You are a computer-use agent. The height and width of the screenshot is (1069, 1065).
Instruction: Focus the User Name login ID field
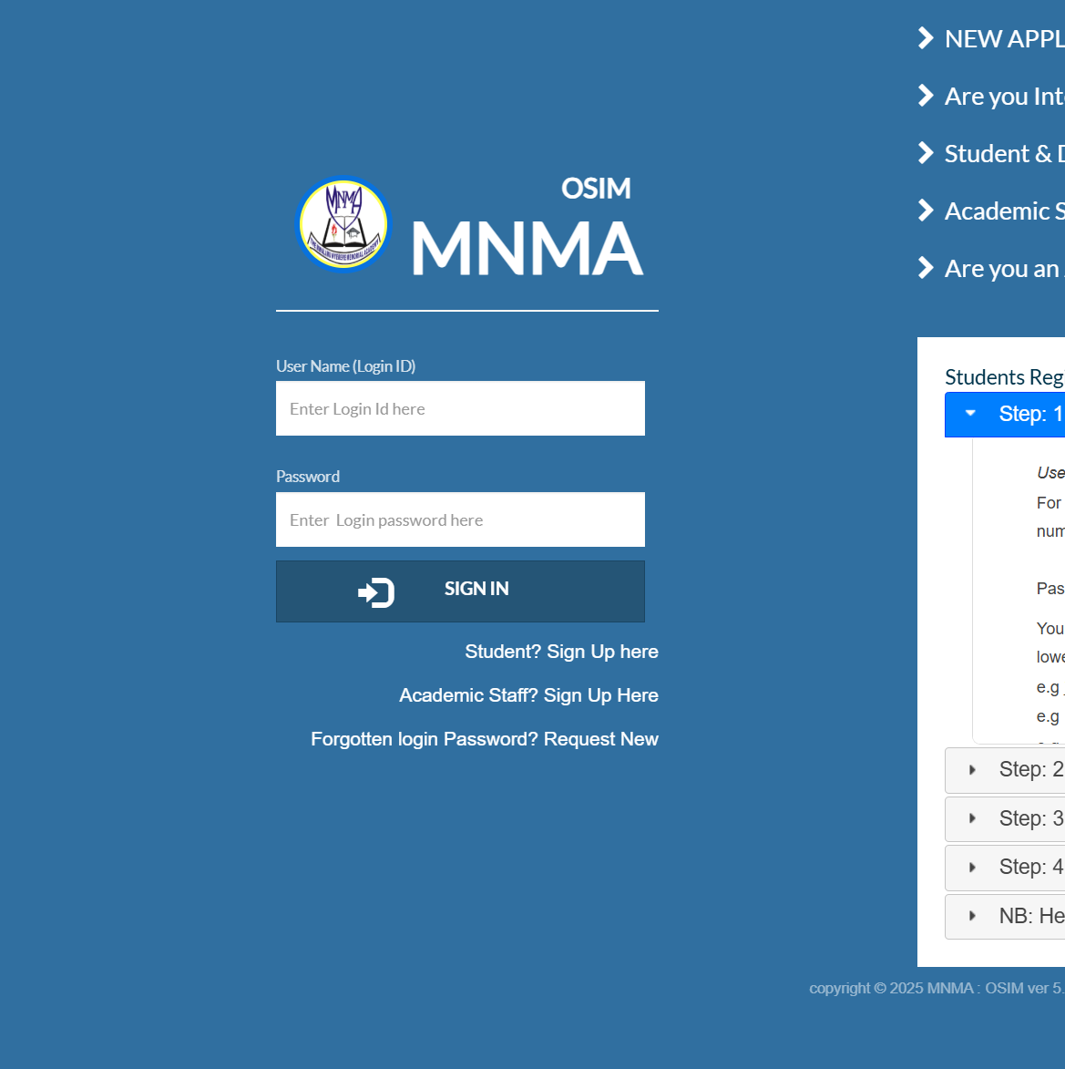pos(460,408)
